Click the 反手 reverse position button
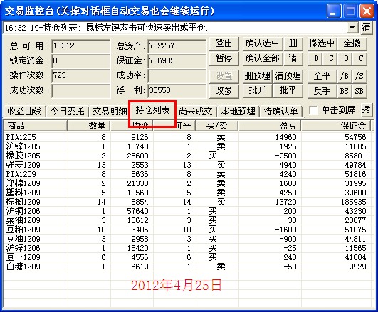Image resolution: width=378 pixels, height=312 pixels. click(322, 91)
